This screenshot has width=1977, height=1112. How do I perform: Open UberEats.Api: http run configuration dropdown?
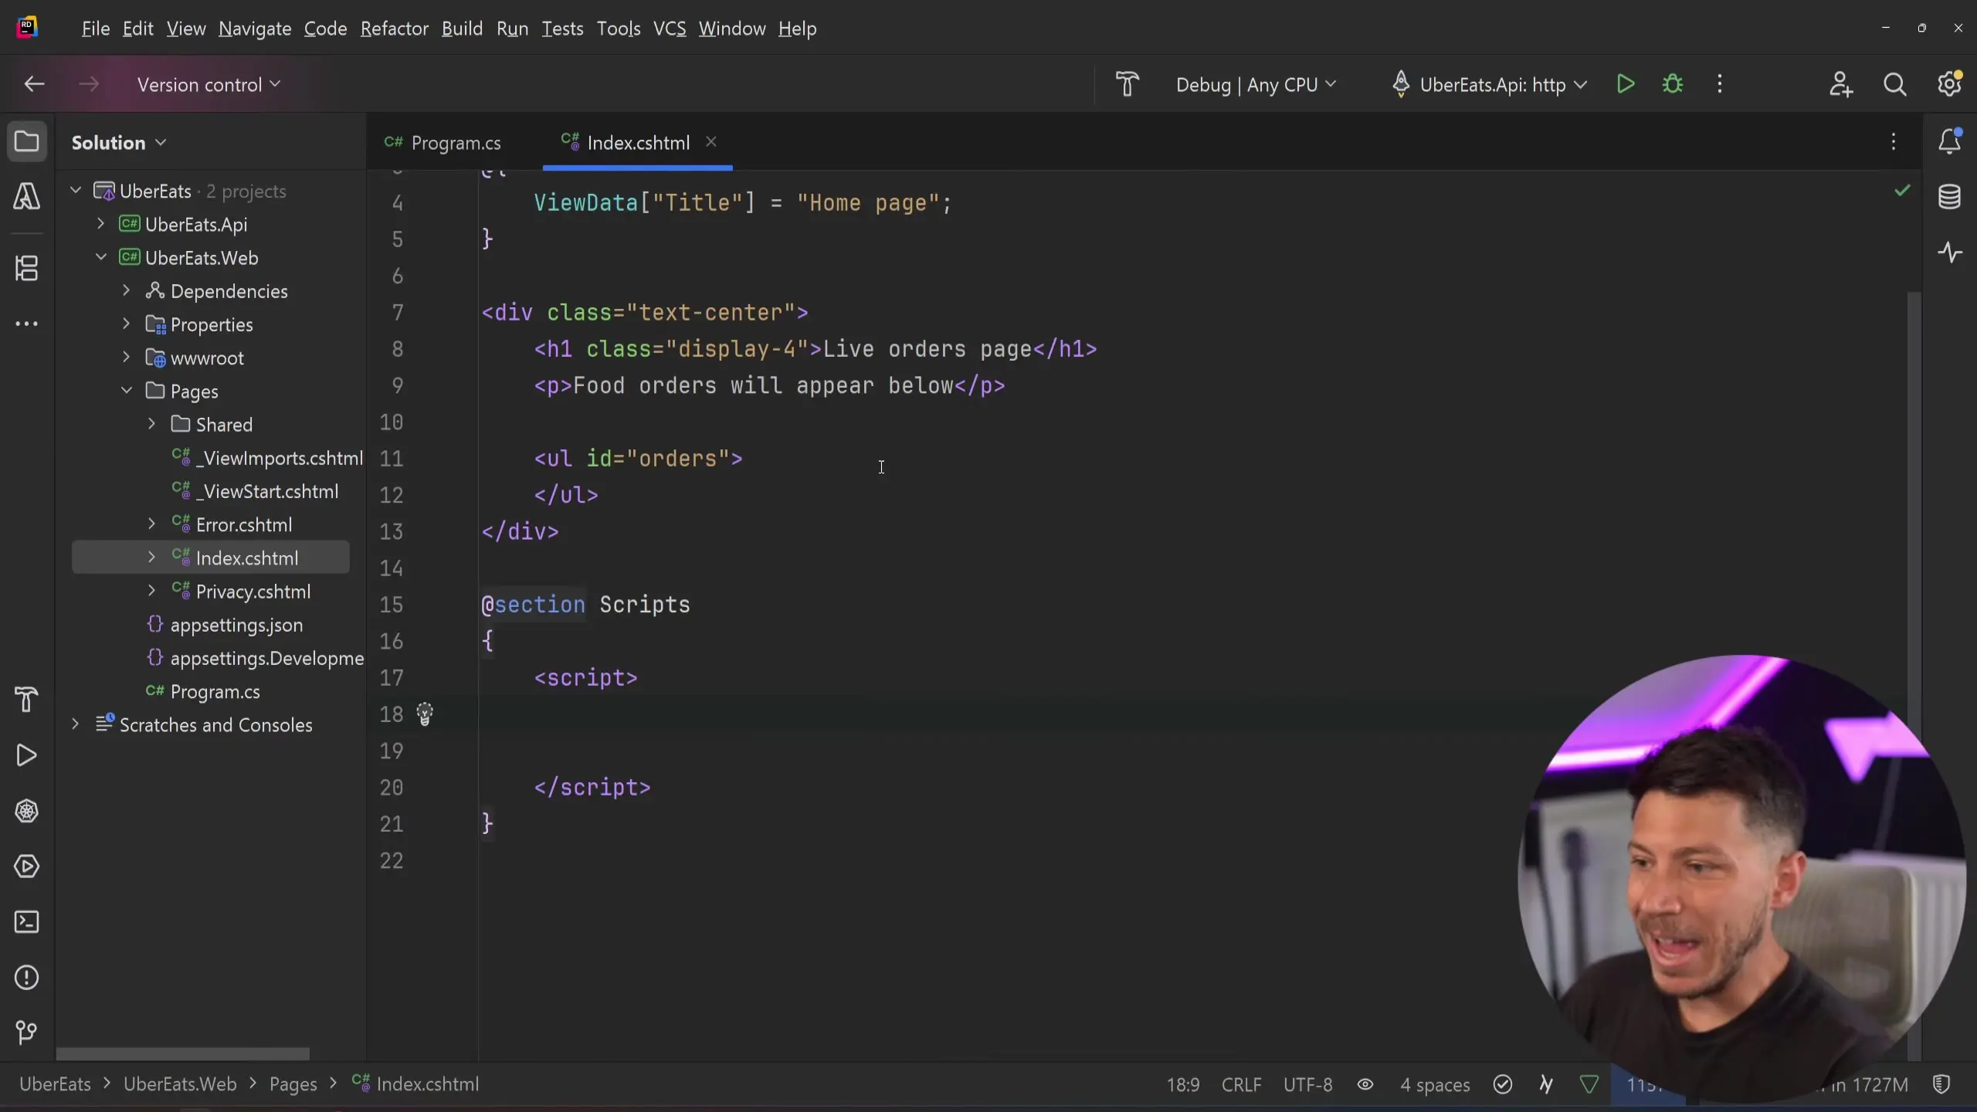click(x=1489, y=85)
